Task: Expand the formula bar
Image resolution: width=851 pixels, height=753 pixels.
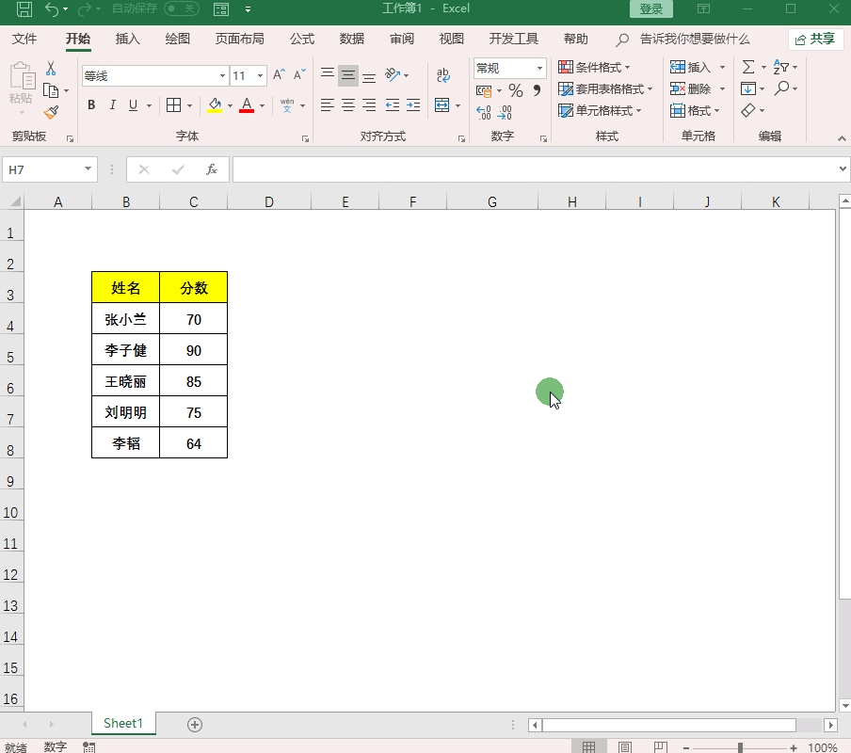Action: pos(843,168)
